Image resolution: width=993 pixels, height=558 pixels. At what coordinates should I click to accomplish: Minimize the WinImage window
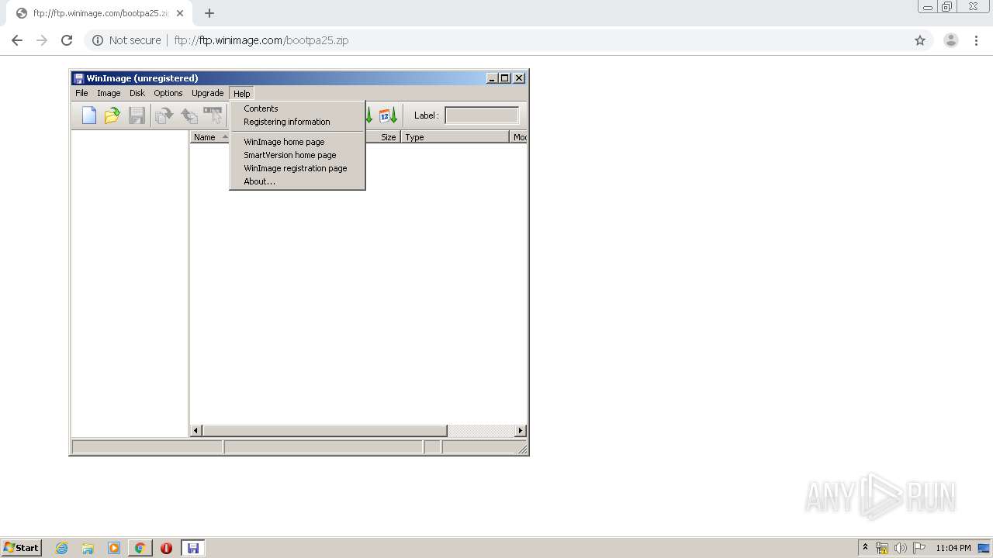[x=493, y=78]
